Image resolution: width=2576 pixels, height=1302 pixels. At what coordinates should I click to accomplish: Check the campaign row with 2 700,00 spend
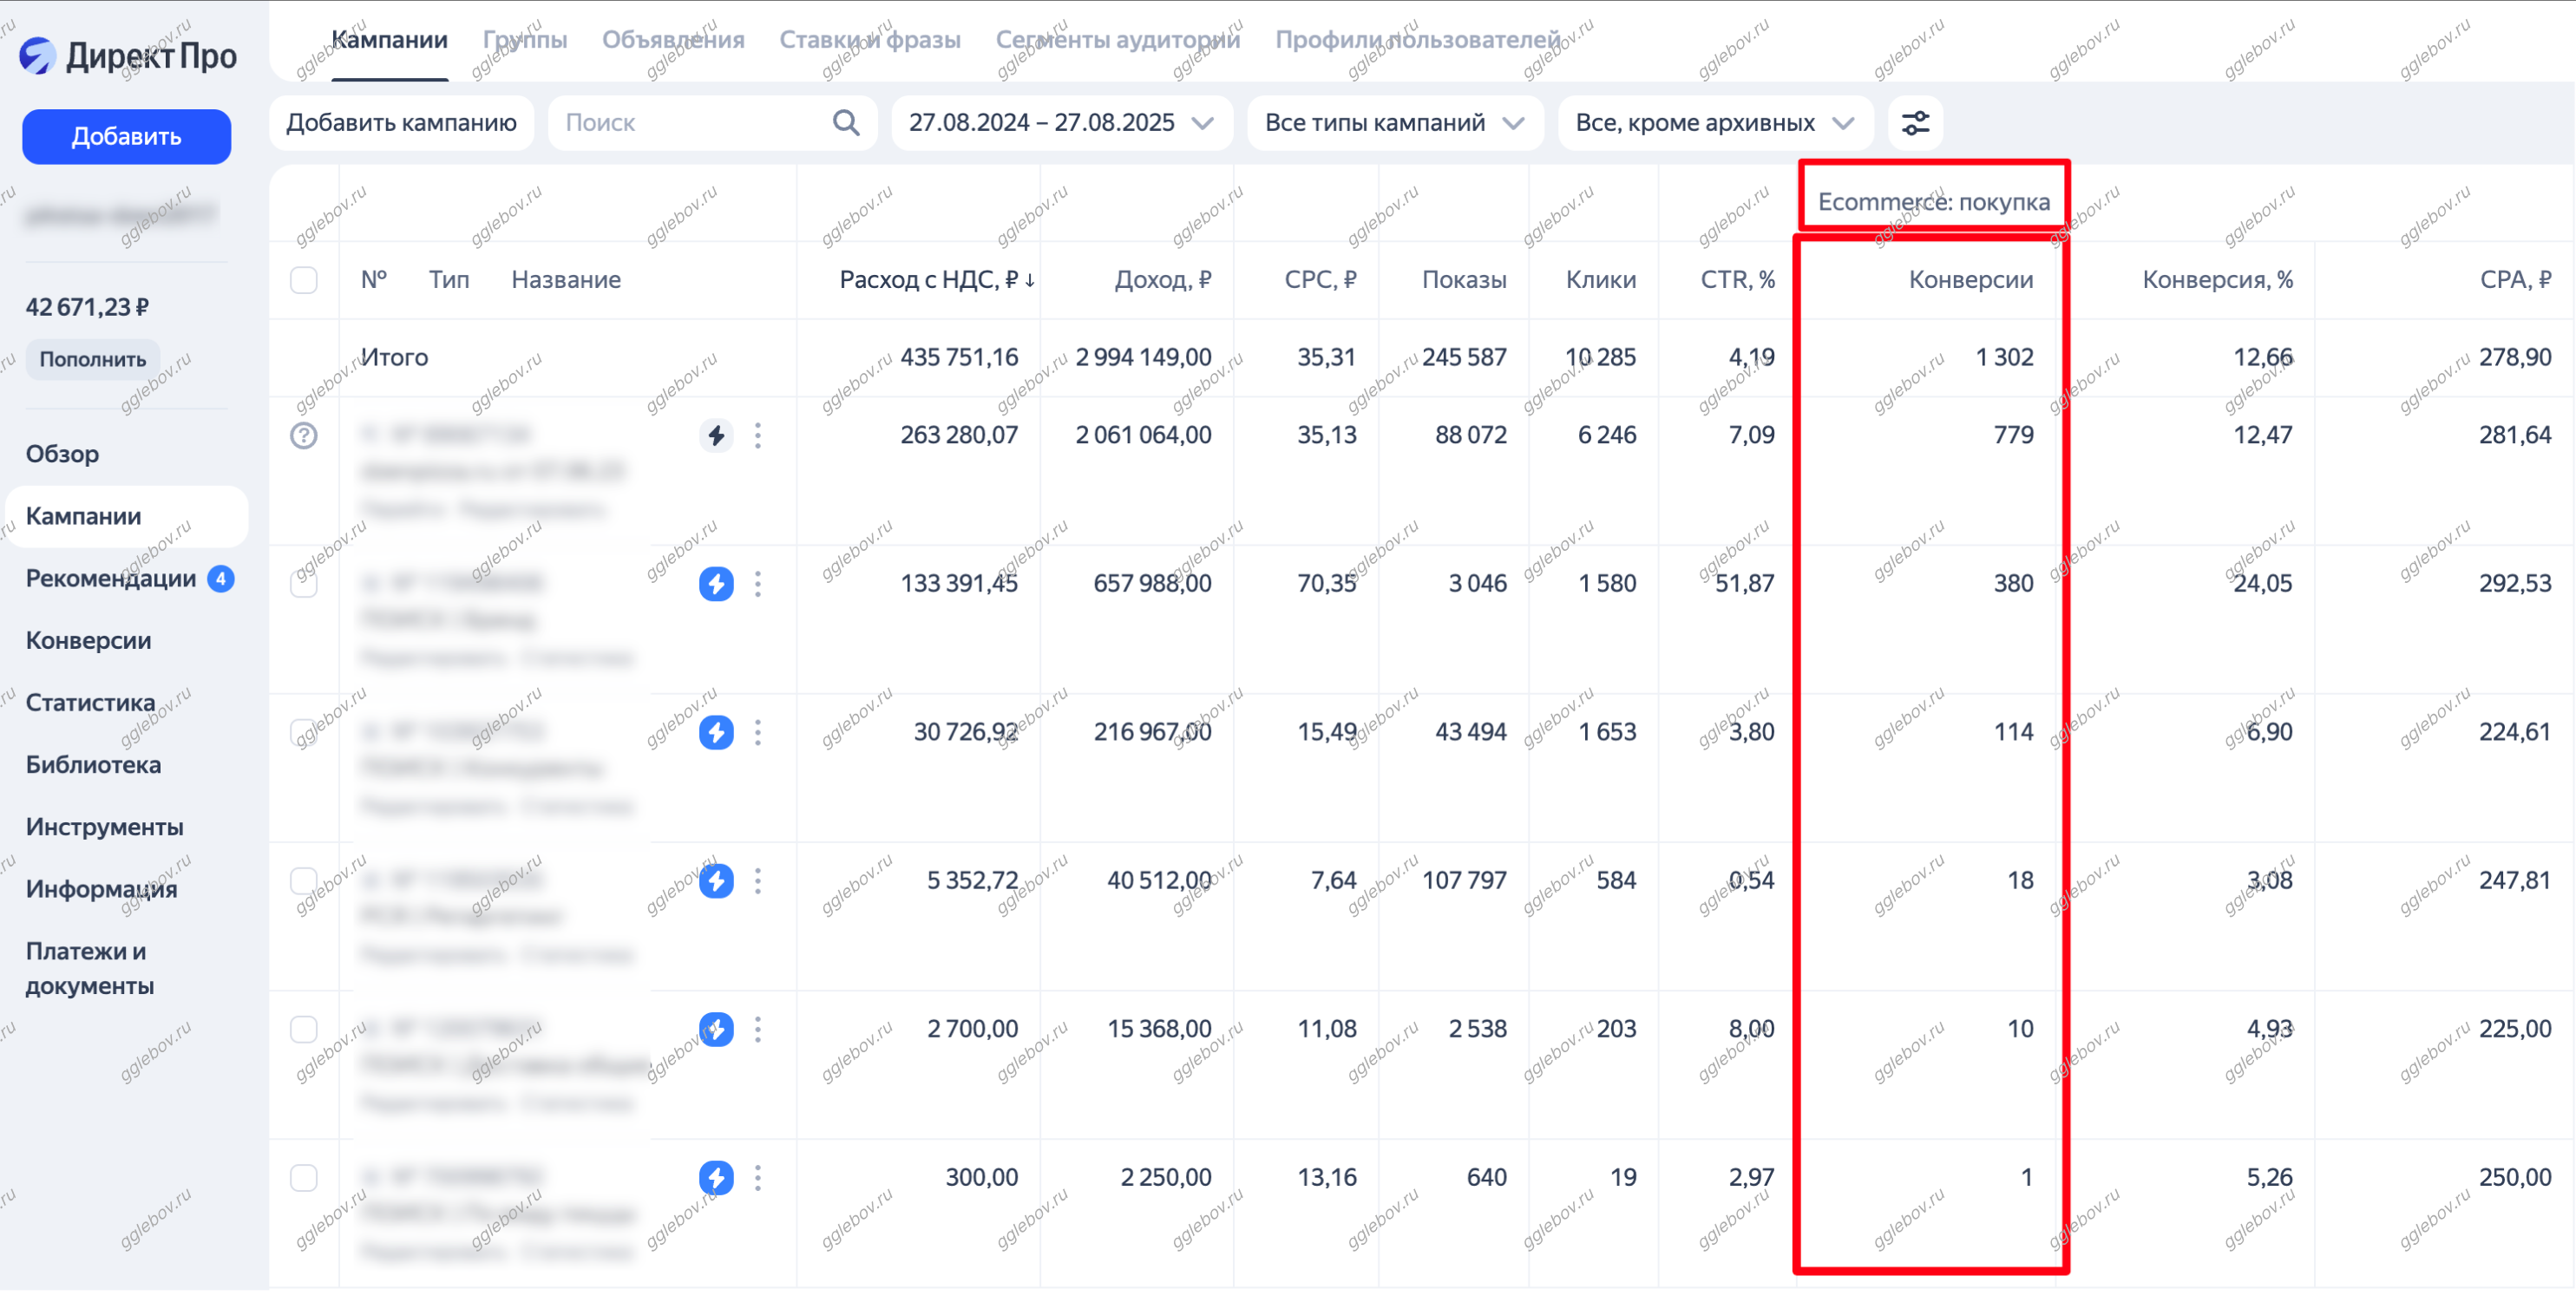304,1030
